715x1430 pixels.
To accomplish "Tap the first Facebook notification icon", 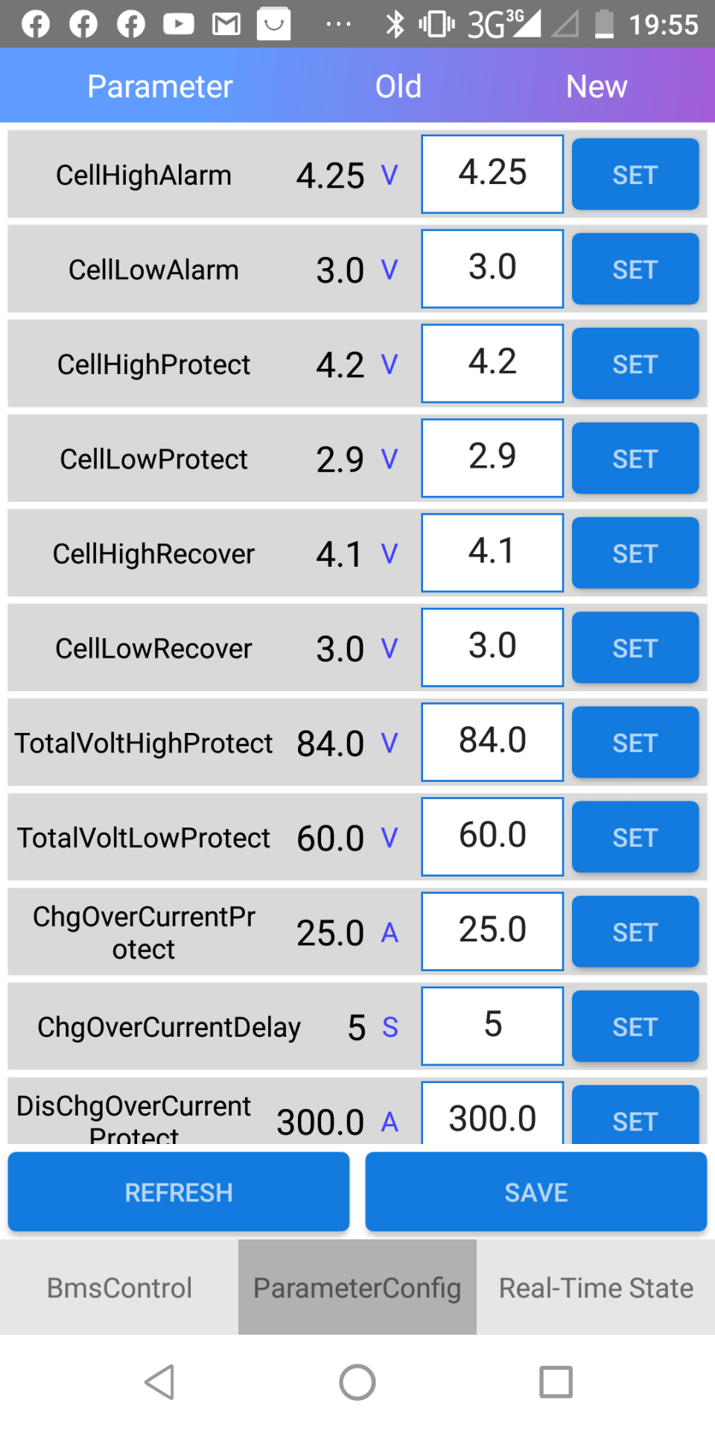I will pos(36,25).
